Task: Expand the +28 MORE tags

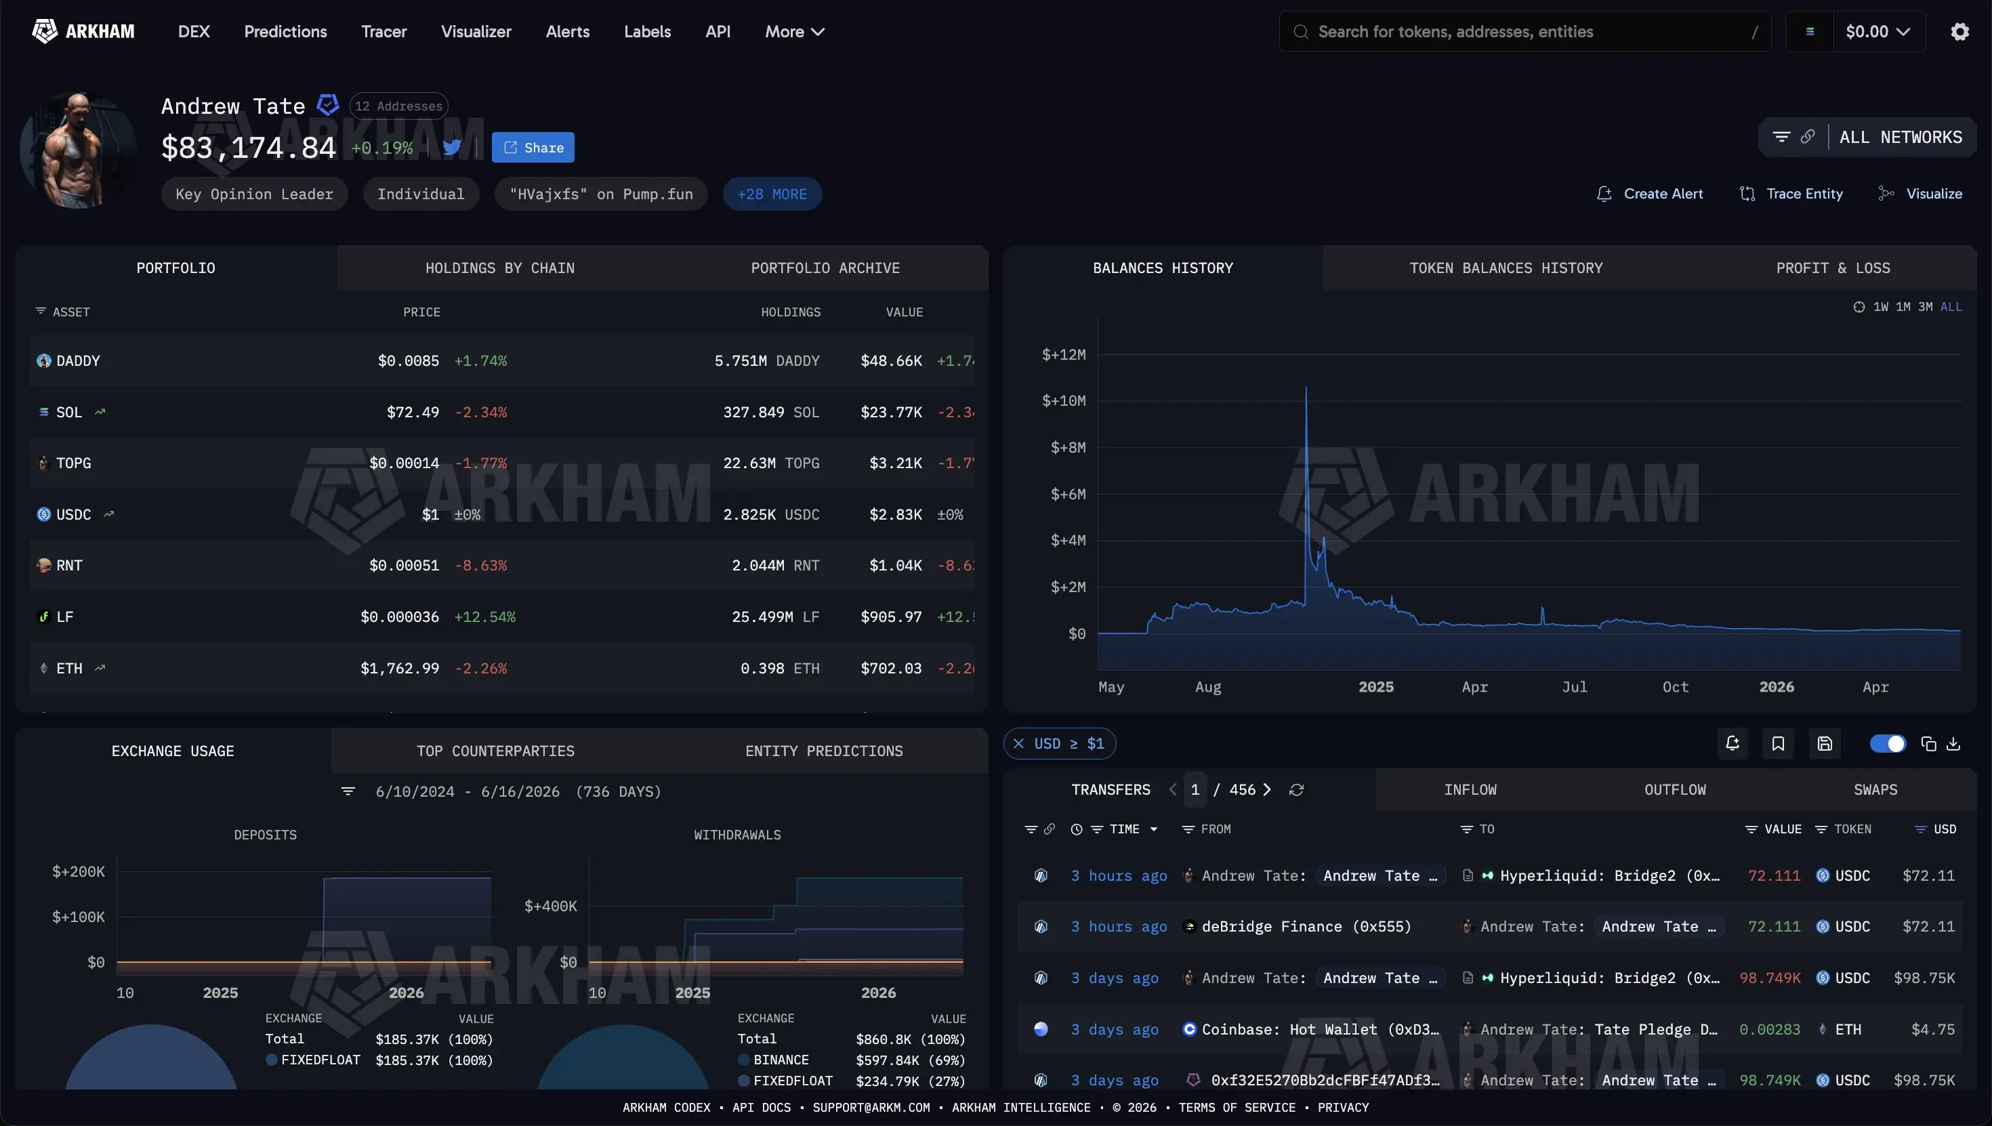Action: (772, 194)
